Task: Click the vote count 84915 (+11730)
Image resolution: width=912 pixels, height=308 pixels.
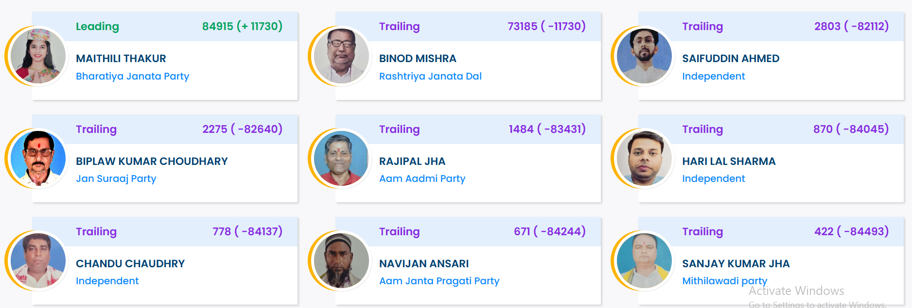Action: tap(243, 27)
